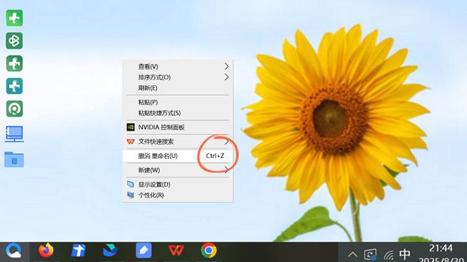Open 个性化(R) from the context menu

click(x=177, y=195)
